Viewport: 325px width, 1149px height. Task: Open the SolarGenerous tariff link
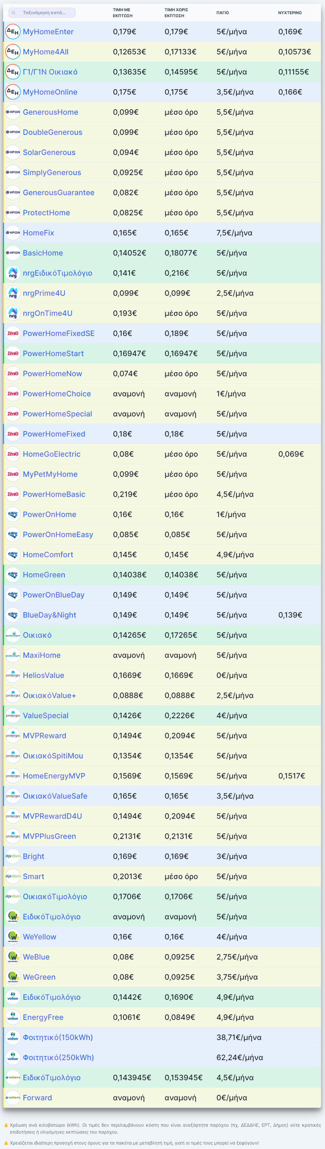tap(49, 152)
